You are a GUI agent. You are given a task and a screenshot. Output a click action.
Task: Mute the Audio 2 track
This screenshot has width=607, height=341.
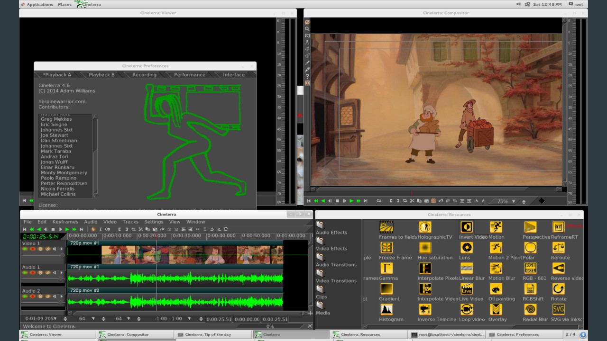(x=55, y=296)
